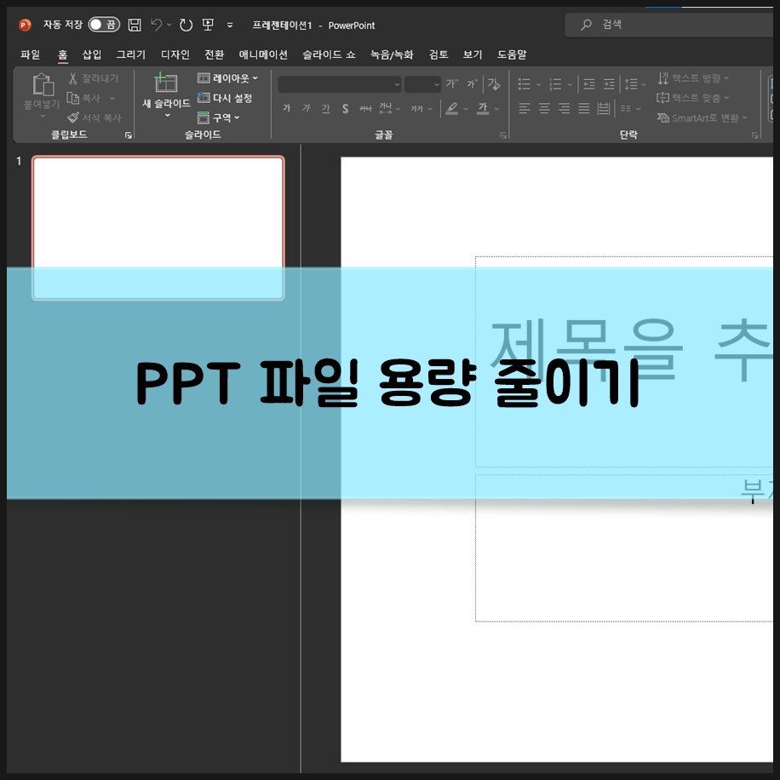The image size is (780, 780).
Task: Toggle italic formatting
Action: 306,108
